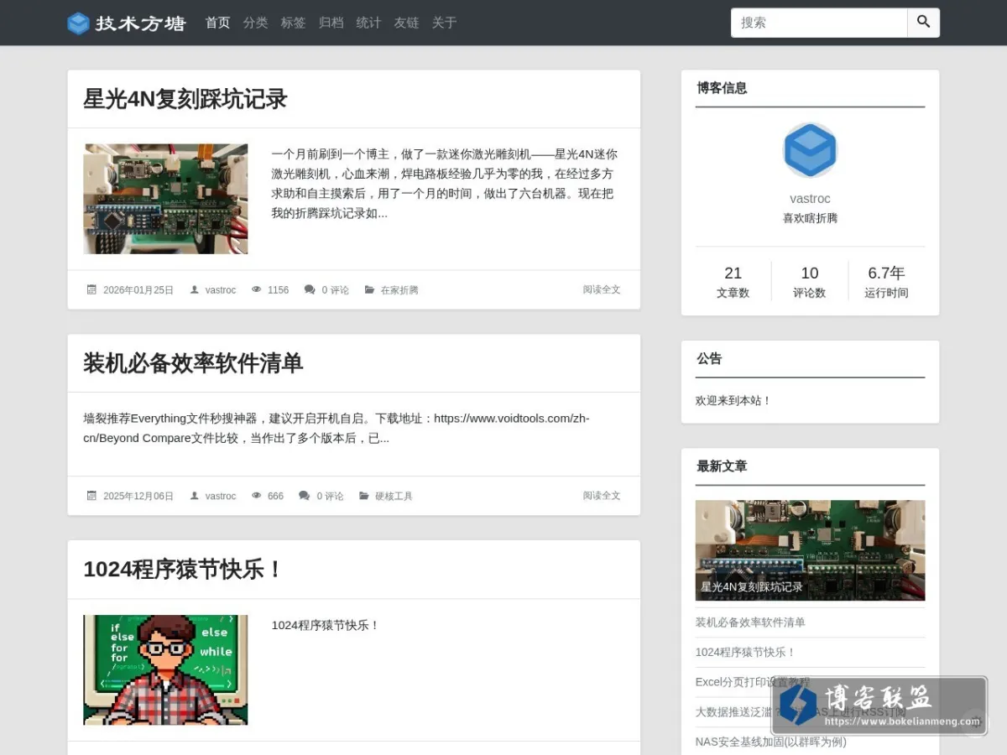Click date text 2025年12月06日
1007x755 pixels.
[x=138, y=497]
